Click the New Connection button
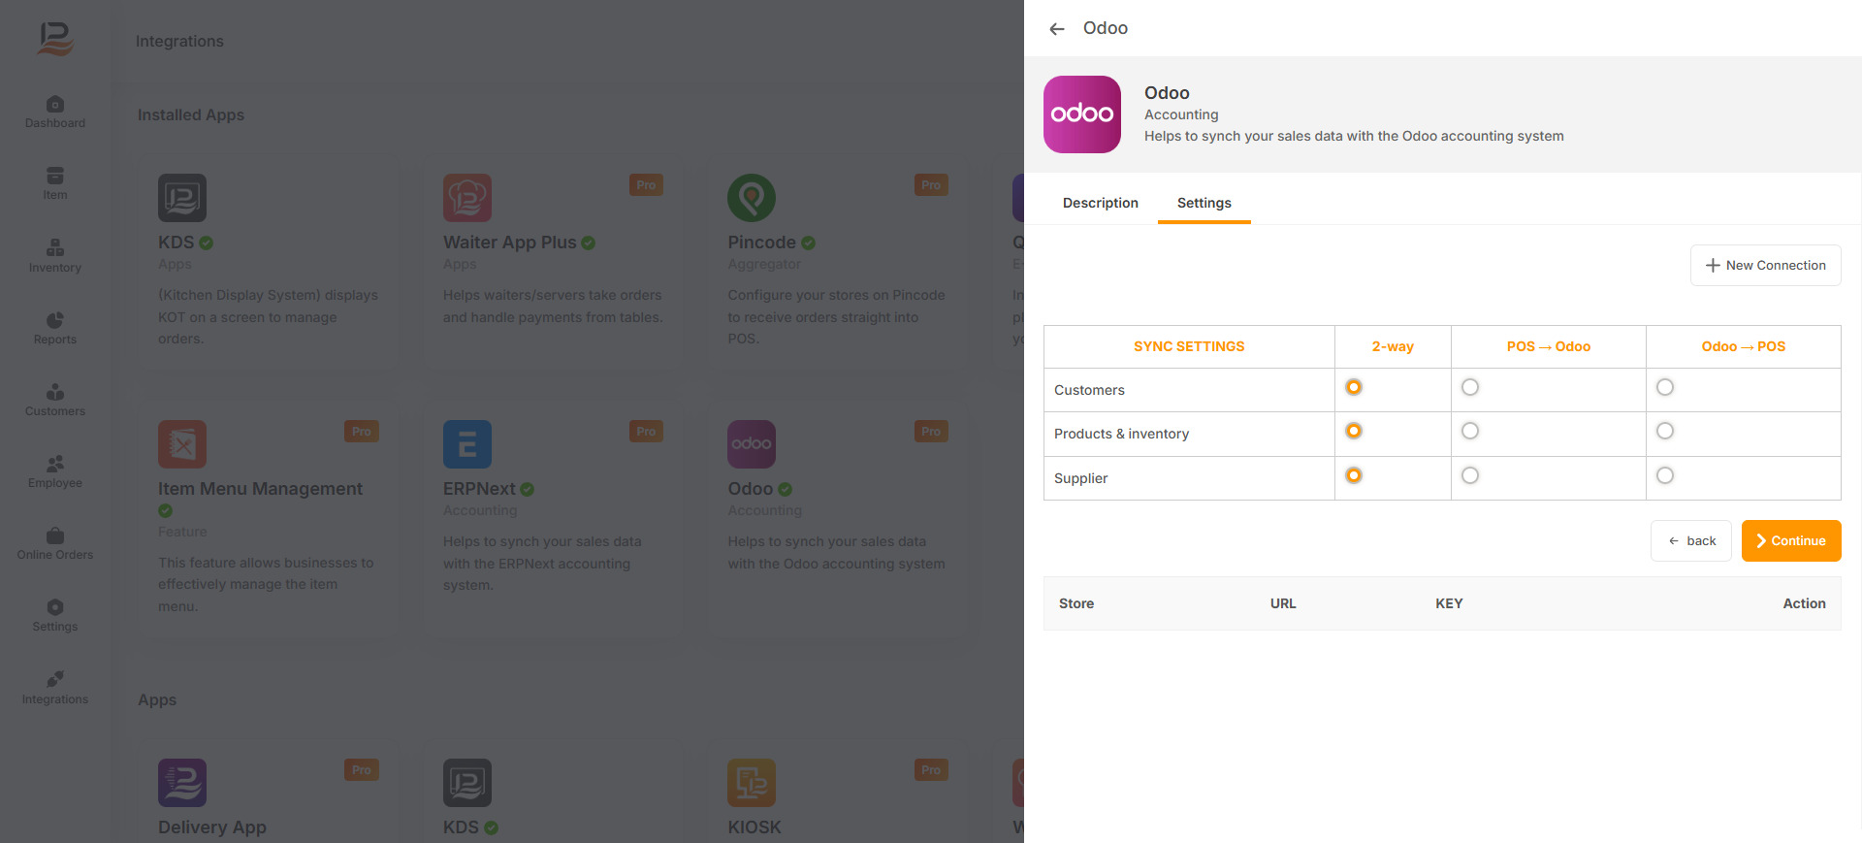 (1766, 265)
